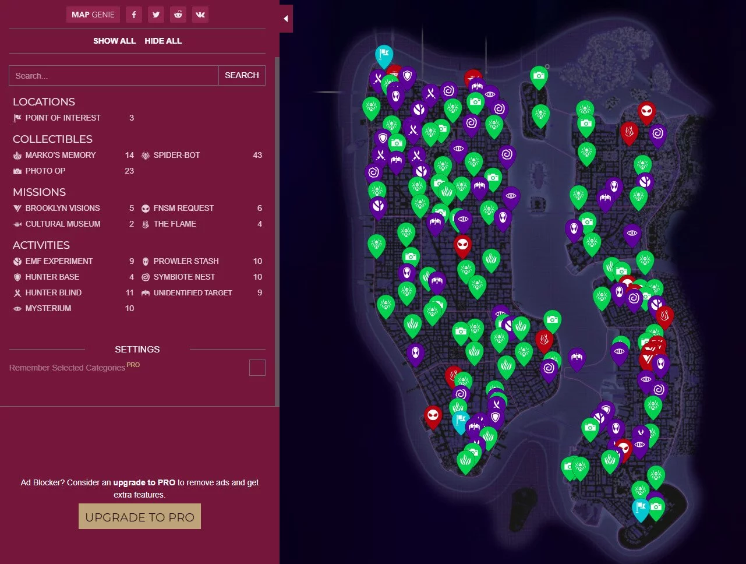Select cyan flag marker at Brooklyn's southern tip
The image size is (746, 564).
(x=641, y=509)
